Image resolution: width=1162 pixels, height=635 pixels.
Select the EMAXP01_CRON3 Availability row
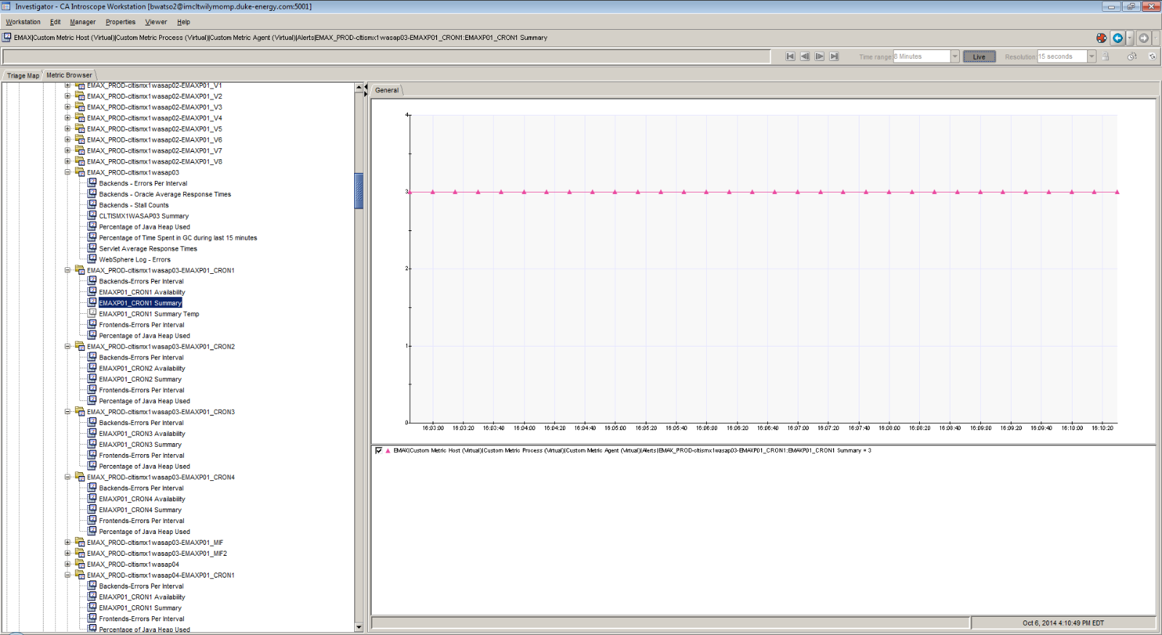point(142,434)
